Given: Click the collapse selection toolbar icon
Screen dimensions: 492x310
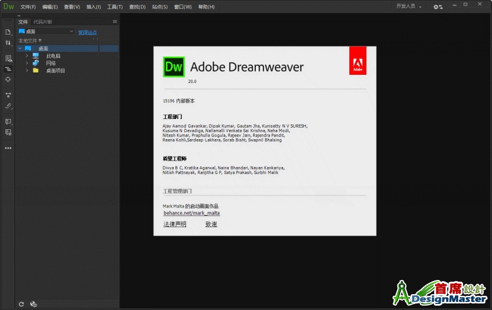Looking at the screenshot, I should (8, 95).
